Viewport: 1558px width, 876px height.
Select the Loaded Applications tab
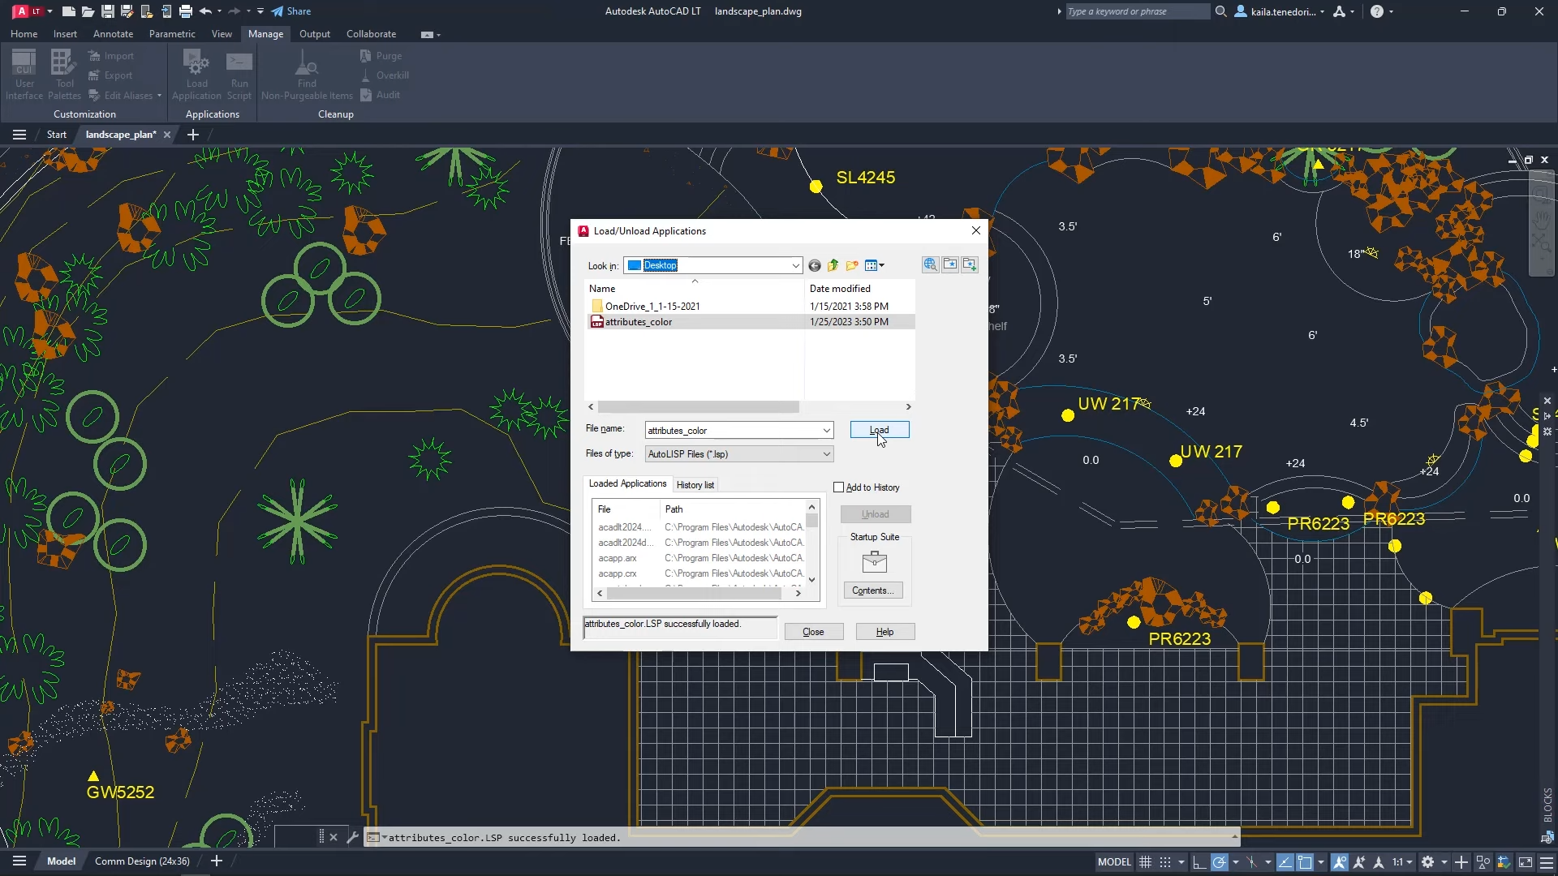point(628,483)
